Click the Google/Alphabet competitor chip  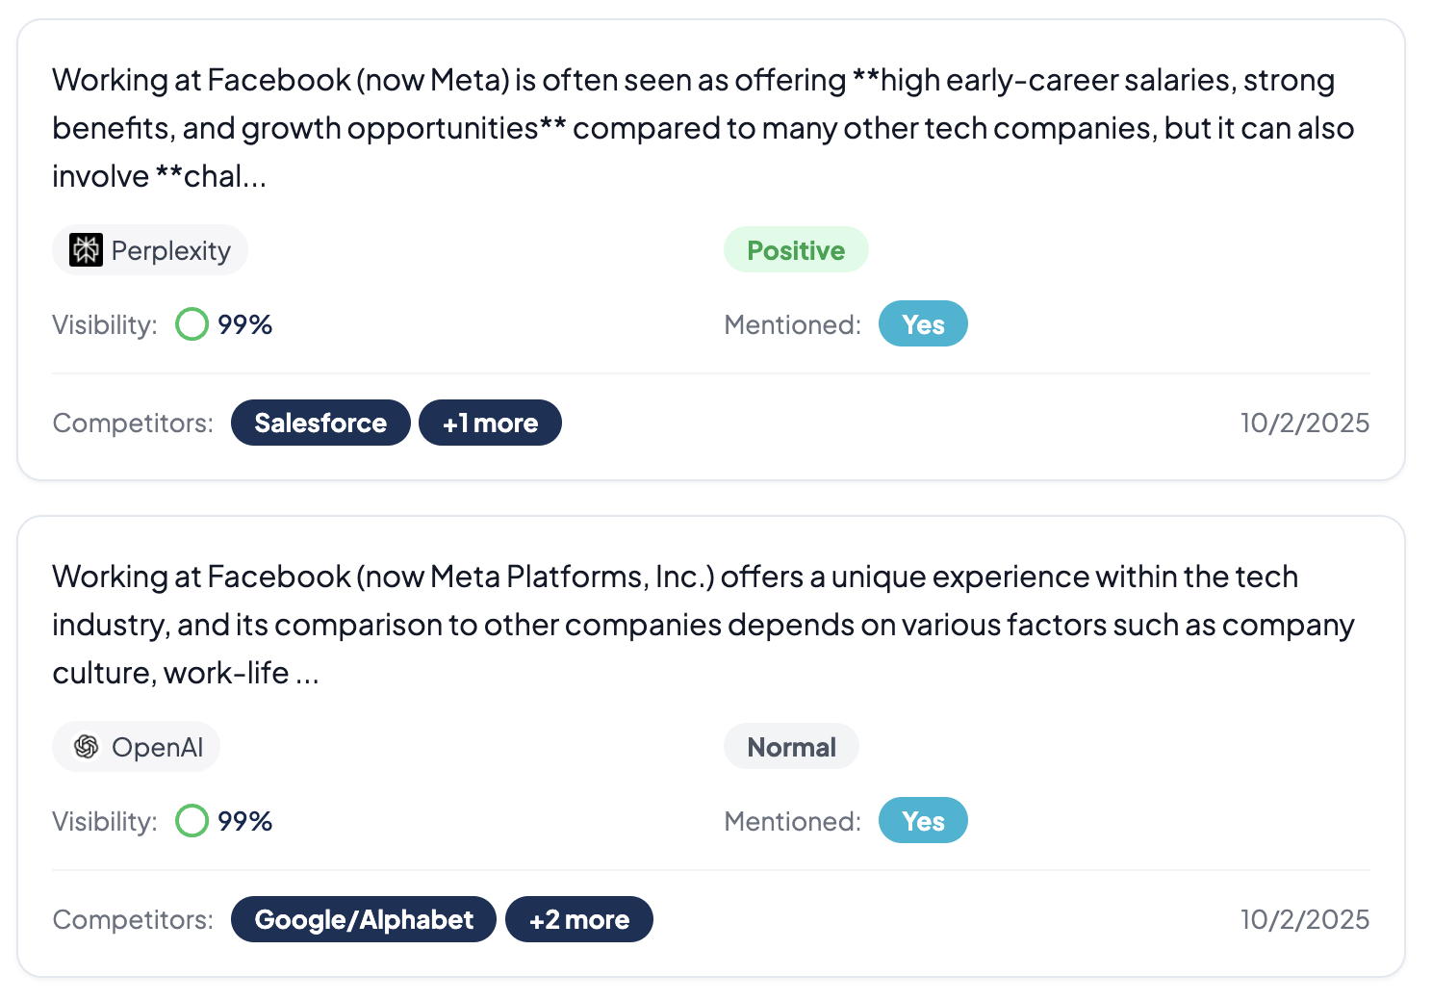pyautogui.click(x=363, y=919)
